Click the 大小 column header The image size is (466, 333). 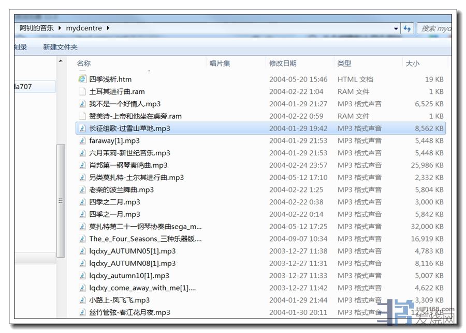[x=412, y=63]
